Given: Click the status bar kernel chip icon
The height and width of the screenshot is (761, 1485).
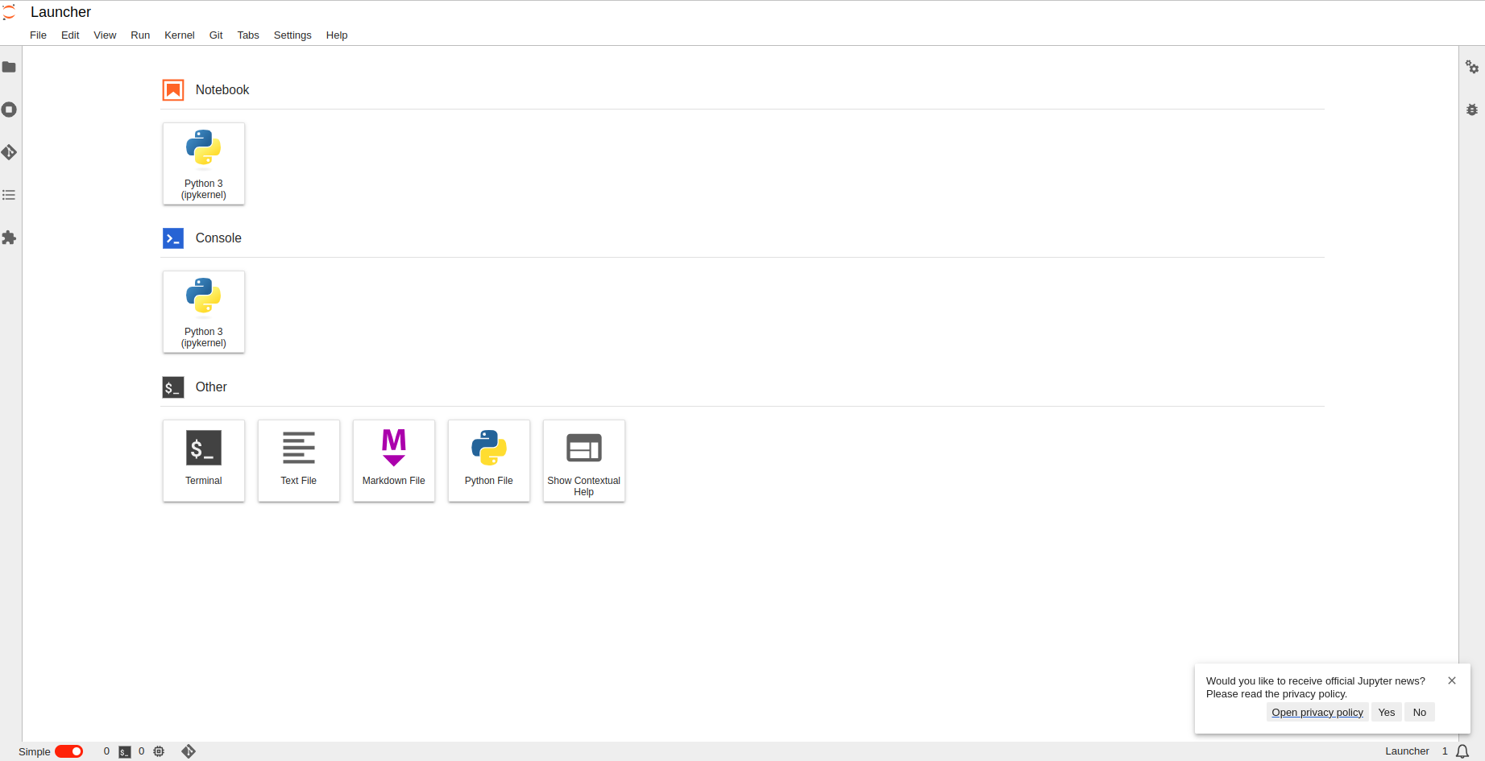Looking at the screenshot, I should [159, 751].
